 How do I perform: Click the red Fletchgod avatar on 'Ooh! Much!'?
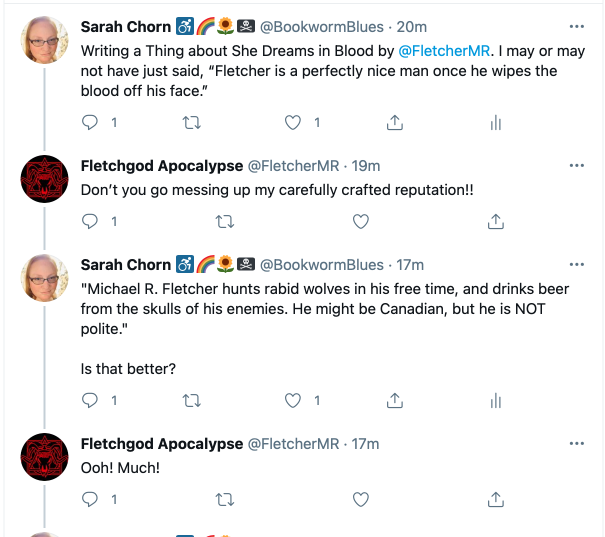click(44, 457)
